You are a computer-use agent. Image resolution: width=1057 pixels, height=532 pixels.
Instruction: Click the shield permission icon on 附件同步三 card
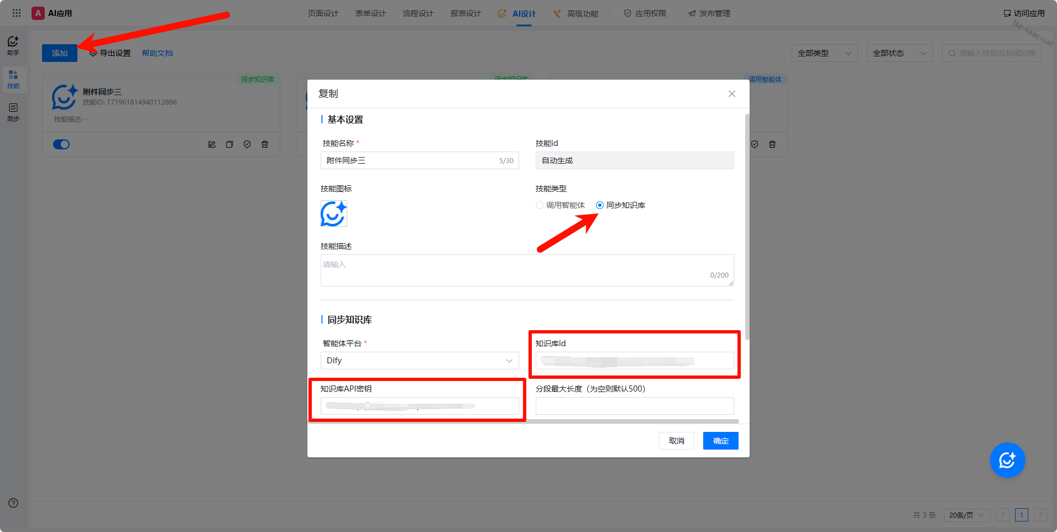247,144
